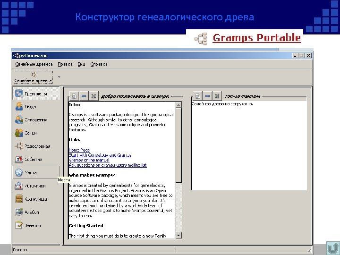
Task: Click the Top-10 surnames gramplet title
Action: click(242, 96)
